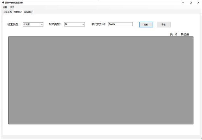Click the empty gray results grid
This screenshot has width=202, height=140.
[101, 80]
